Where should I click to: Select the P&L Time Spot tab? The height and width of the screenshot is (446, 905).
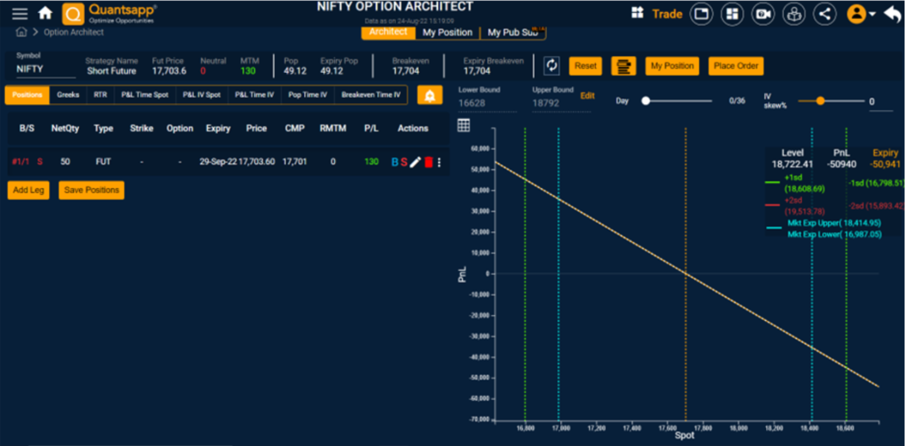[145, 95]
